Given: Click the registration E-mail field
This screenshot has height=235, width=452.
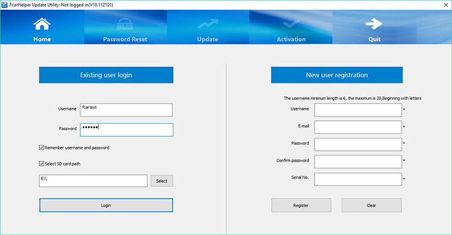Looking at the screenshot, I should click(x=358, y=127).
